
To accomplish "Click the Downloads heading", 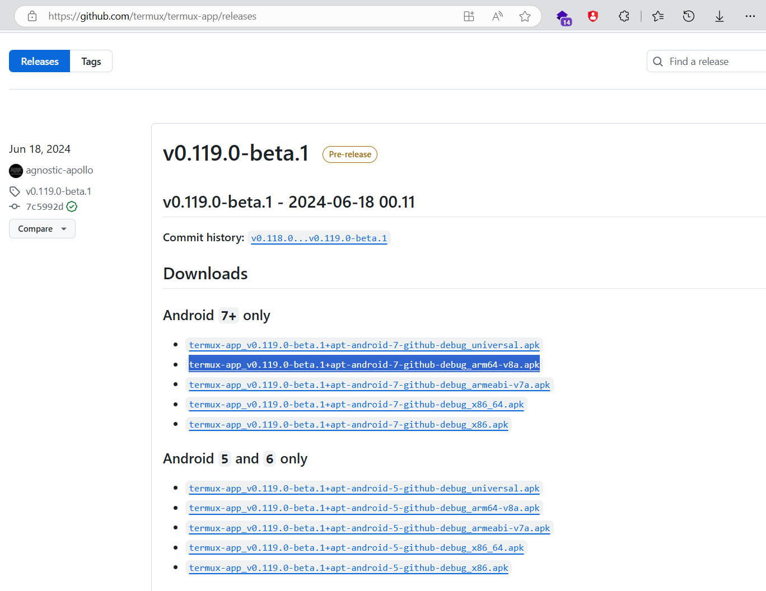I will [205, 274].
